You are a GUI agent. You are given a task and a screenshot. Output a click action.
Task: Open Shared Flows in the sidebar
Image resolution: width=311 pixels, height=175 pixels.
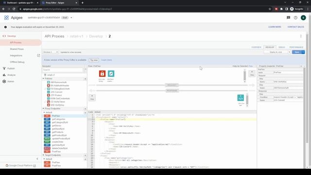tap(17, 49)
